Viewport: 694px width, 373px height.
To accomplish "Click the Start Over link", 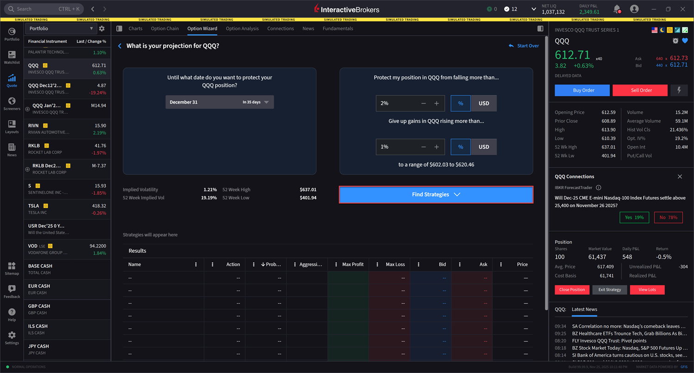I will pyautogui.click(x=524, y=46).
